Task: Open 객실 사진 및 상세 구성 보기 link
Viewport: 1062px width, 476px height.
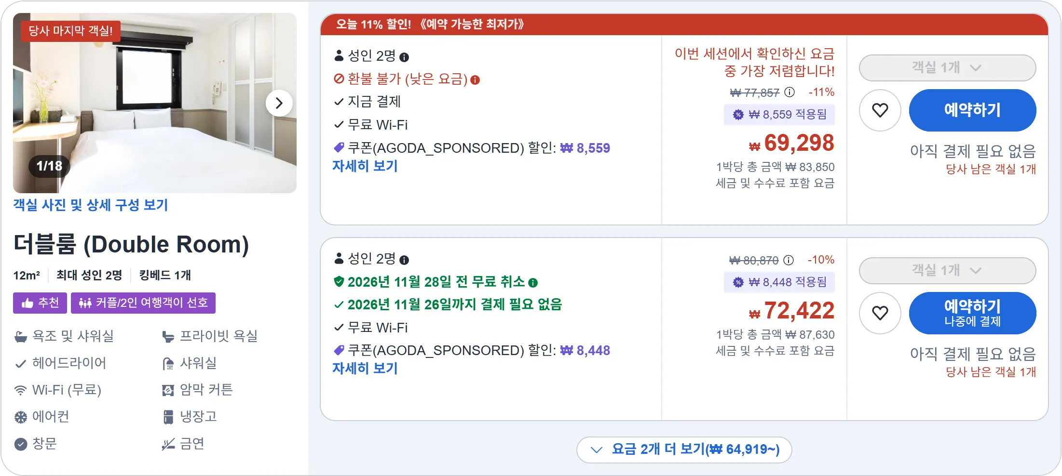Action: 91,205
